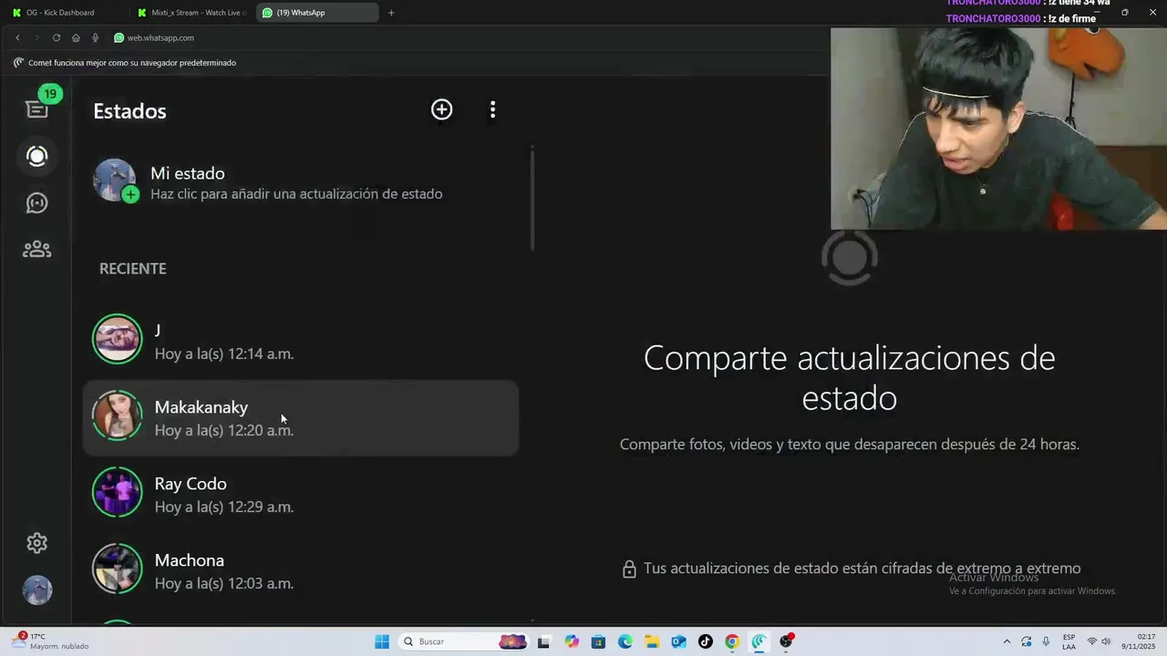1167x656 pixels.
Task: Open the volume speaker tray icon
Action: point(1106,641)
